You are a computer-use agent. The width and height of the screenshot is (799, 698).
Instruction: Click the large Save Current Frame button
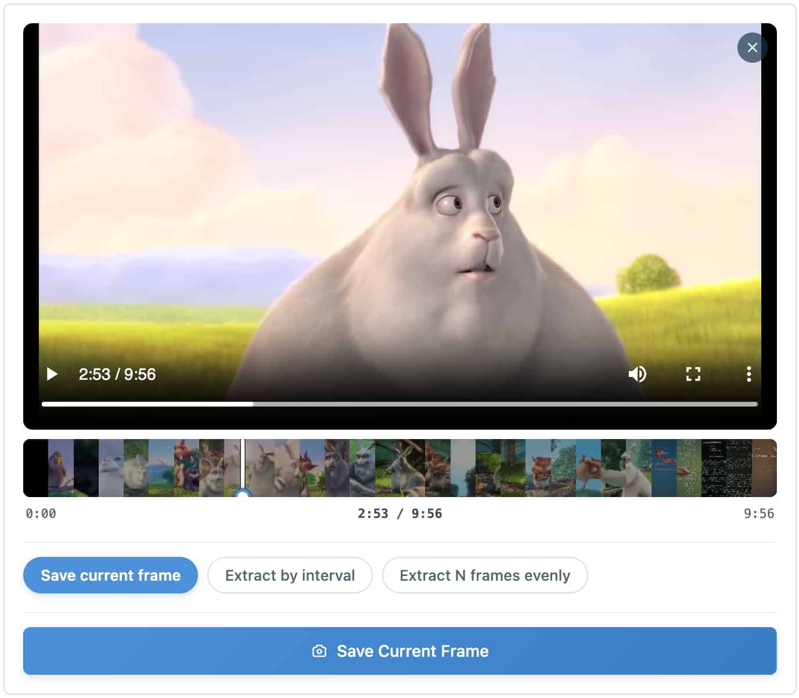(399, 651)
